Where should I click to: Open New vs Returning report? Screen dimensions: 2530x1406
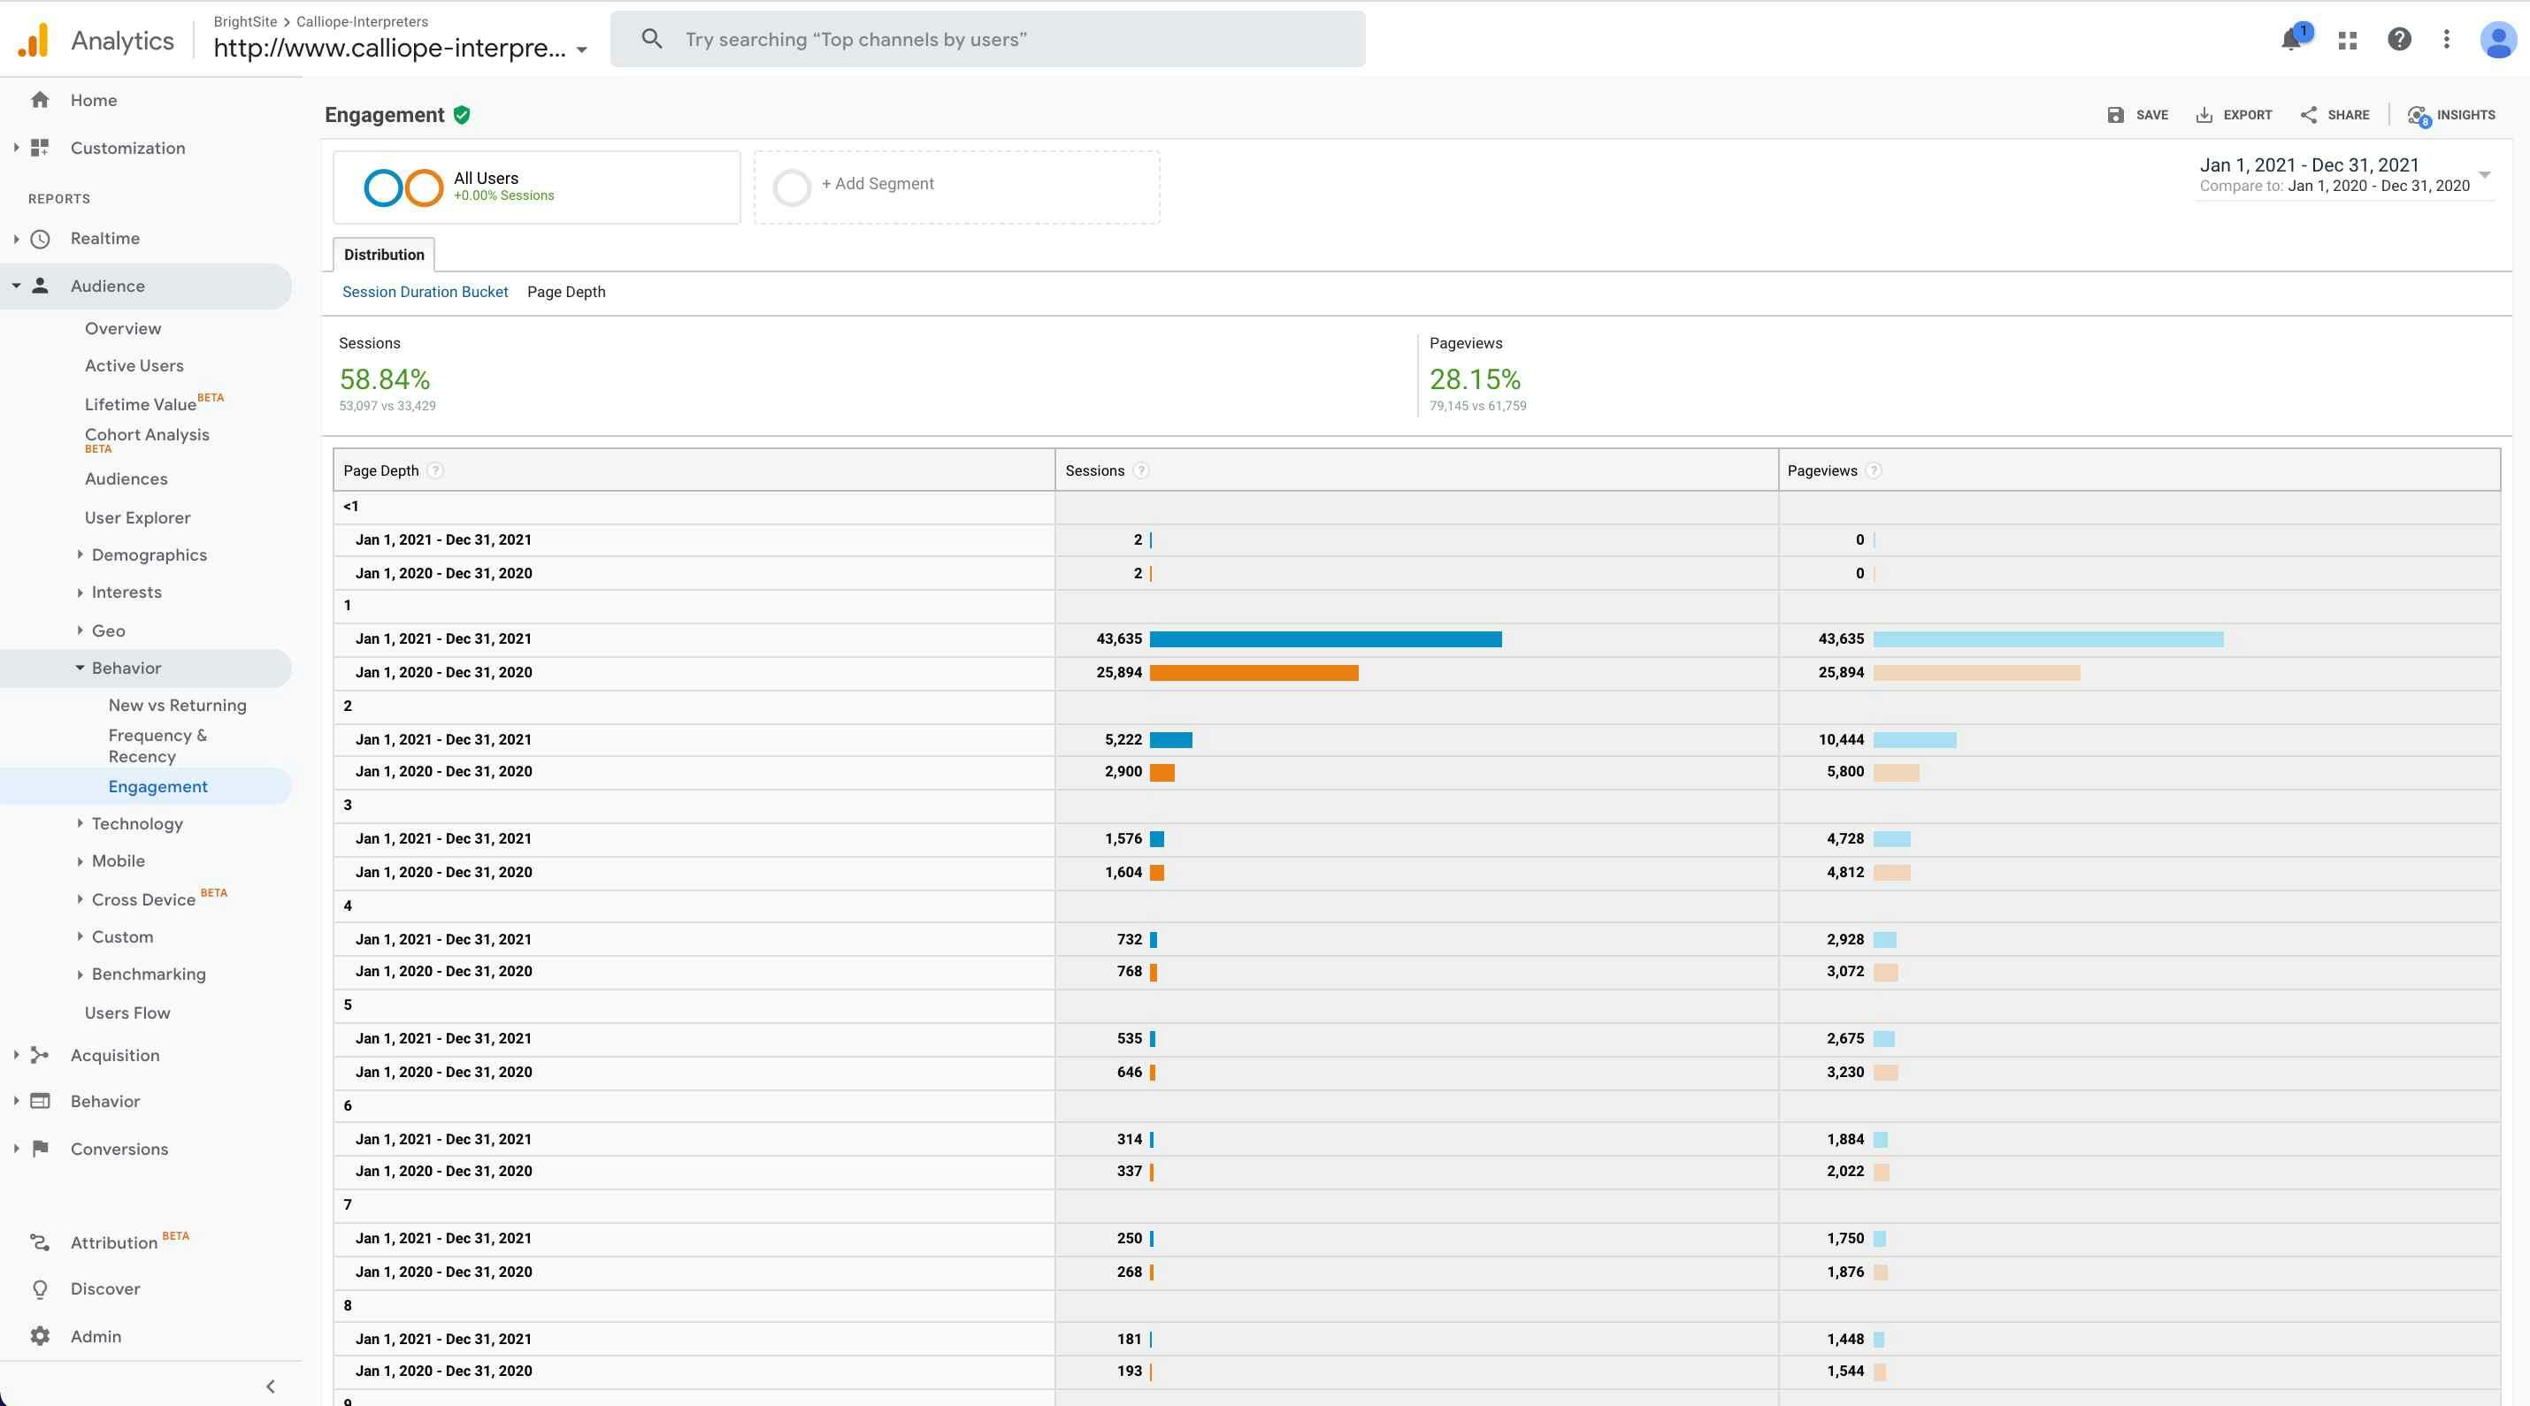(177, 705)
